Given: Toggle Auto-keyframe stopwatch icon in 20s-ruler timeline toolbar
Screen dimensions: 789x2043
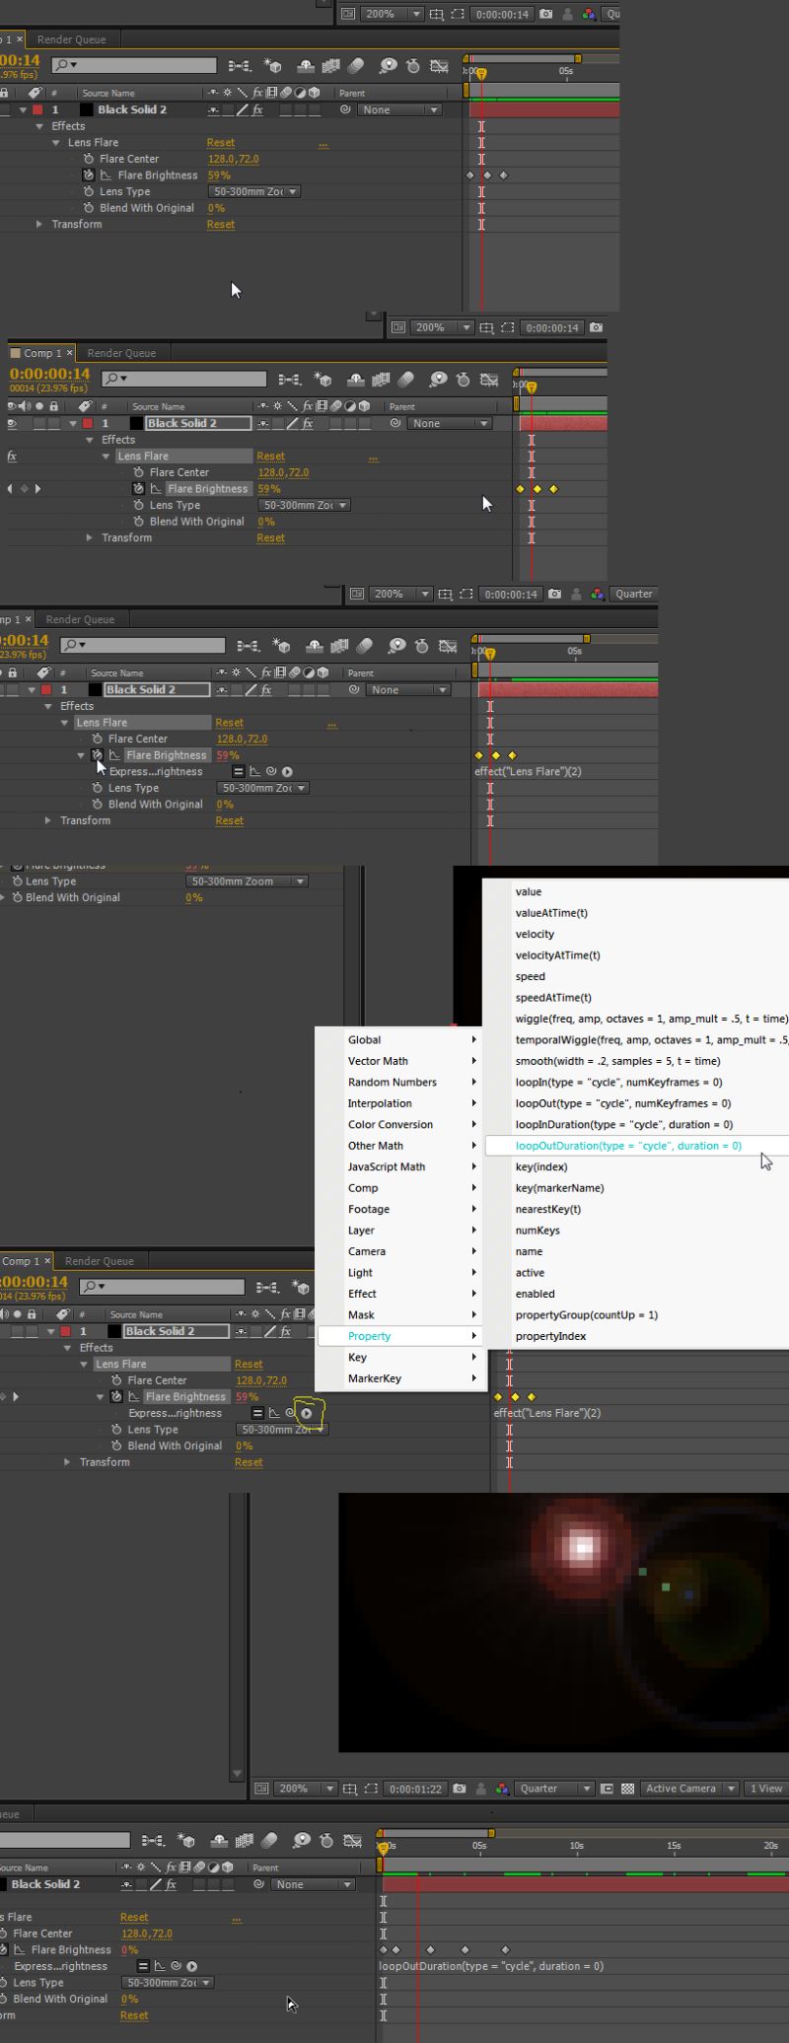Looking at the screenshot, I should pos(325,1840).
